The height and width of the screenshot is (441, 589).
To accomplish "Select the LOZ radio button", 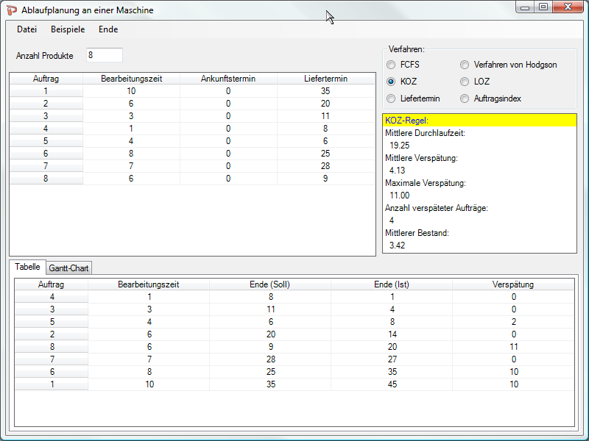I will click(x=465, y=82).
